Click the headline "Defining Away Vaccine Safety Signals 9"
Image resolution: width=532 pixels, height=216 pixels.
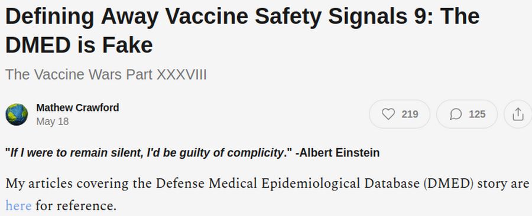tap(214, 17)
